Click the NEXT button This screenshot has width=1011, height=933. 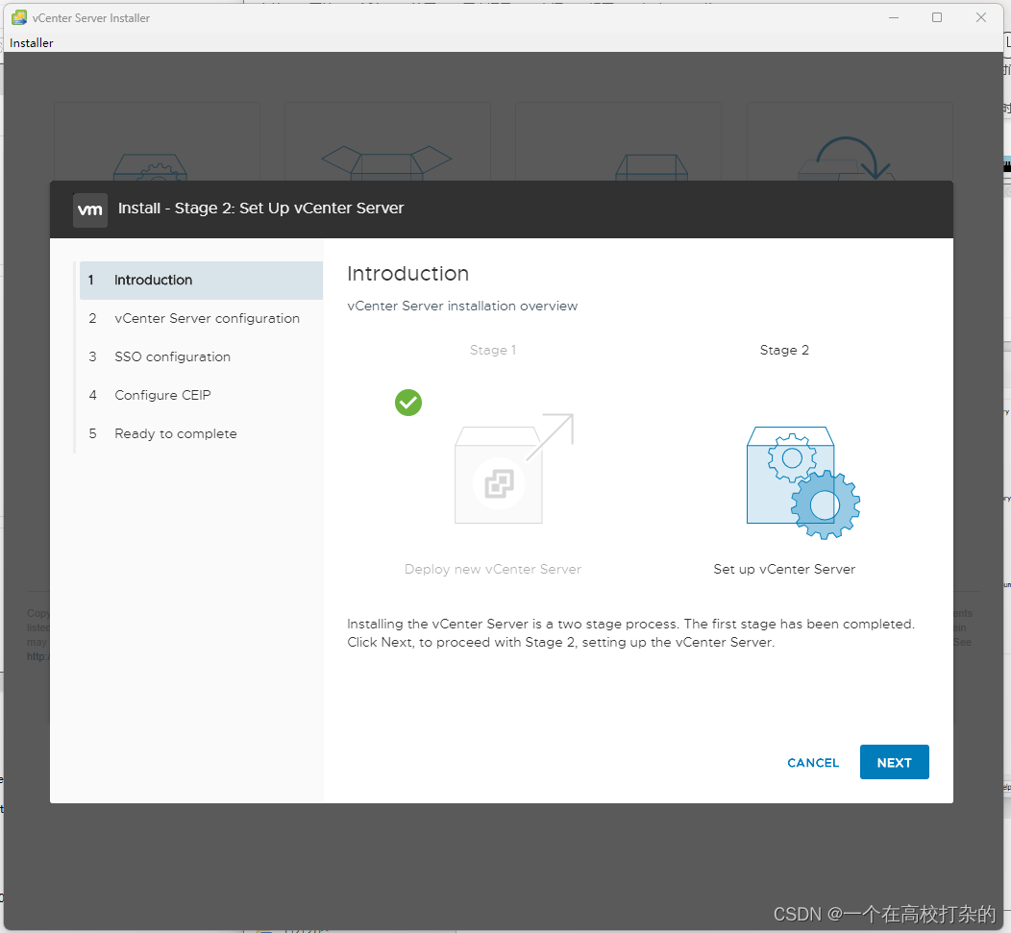click(894, 762)
